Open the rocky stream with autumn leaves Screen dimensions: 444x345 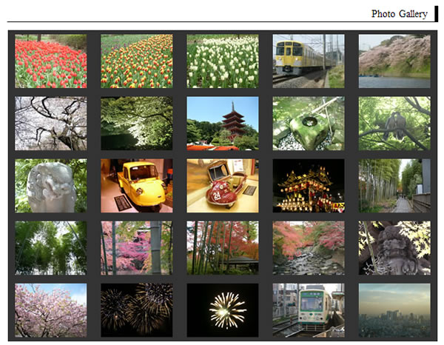(x=308, y=248)
